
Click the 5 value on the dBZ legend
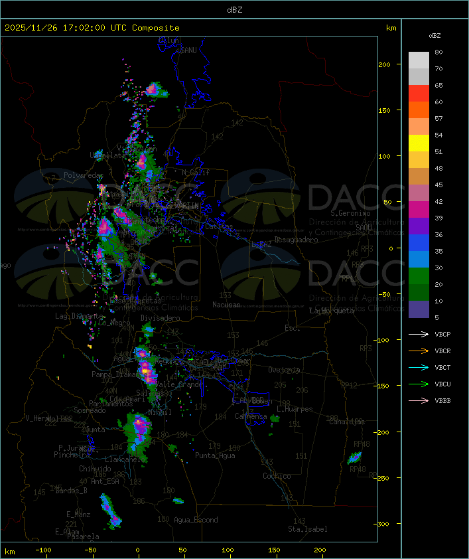(x=436, y=317)
